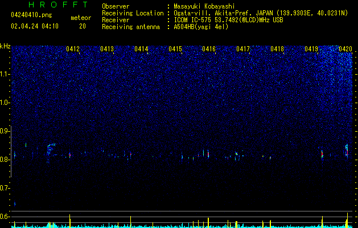Click the Observer label
This screenshot has width=358, height=228.
tap(116, 6)
